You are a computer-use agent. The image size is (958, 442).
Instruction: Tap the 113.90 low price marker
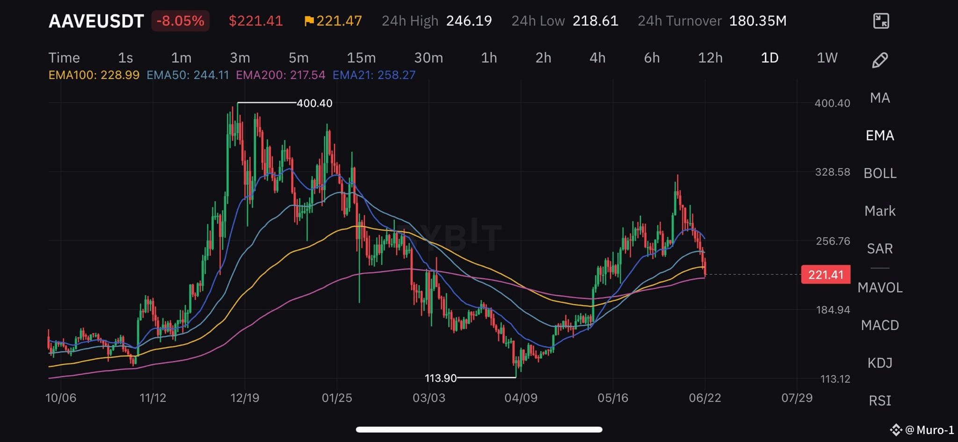click(x=440, y=378)
